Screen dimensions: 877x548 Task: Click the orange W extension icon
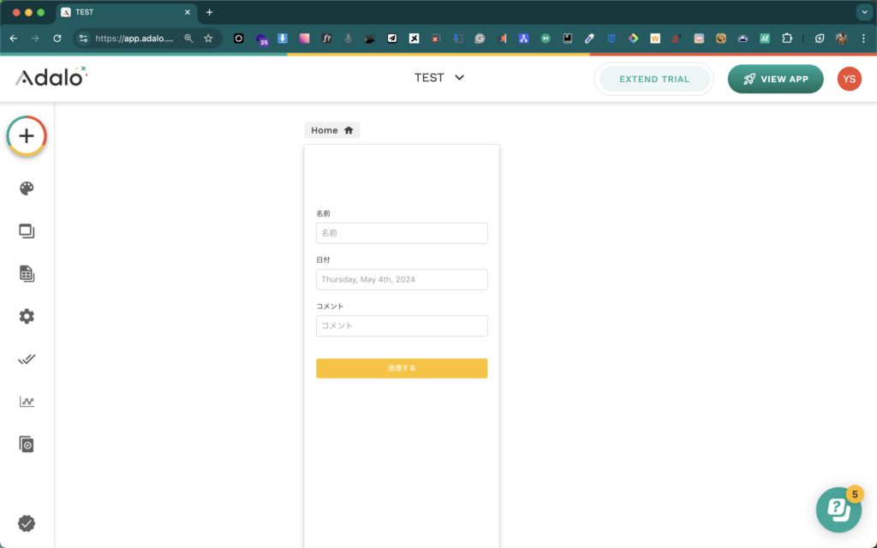click(x=655, y=39)
